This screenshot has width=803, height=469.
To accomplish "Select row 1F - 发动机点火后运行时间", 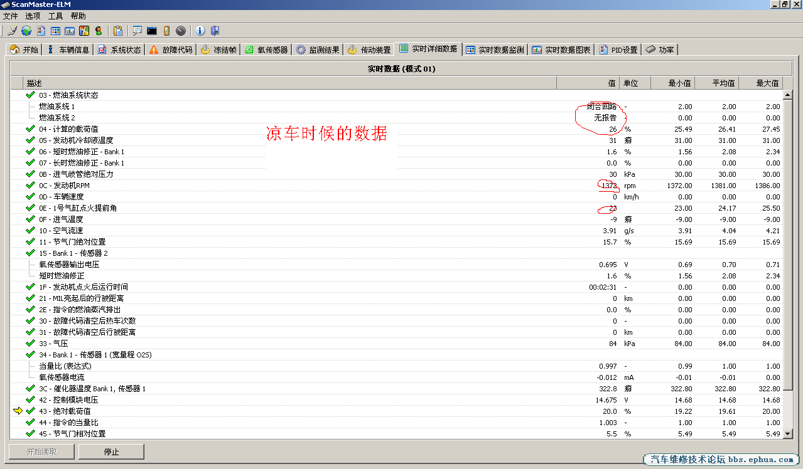I will point(396,287).
